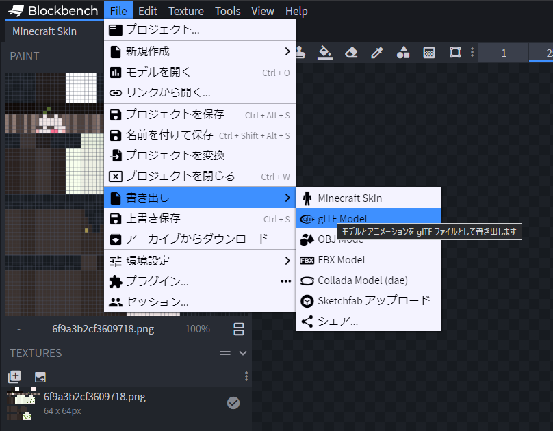Screen dimensions: 553x431
Task: Expand the 環境設定 submenu
Action: point(200,261)
